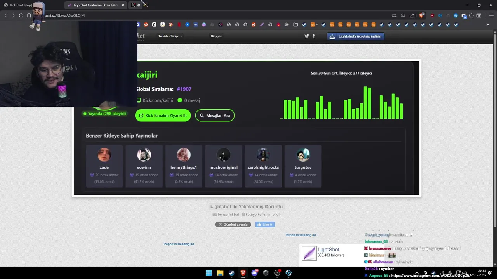Open File Explorer from the taskbar
Image resolution: width=497 pixels, height=279 pixels.
pos(220,273)
